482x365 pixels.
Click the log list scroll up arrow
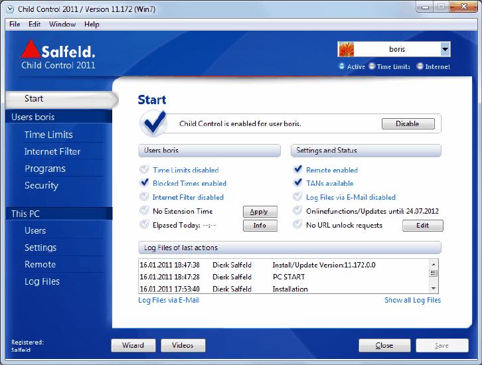[x=434, y=264]
